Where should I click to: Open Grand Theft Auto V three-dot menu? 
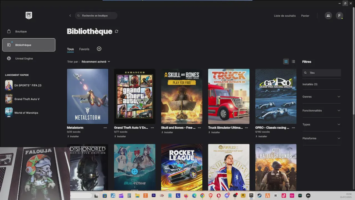(x=152, y=128)
